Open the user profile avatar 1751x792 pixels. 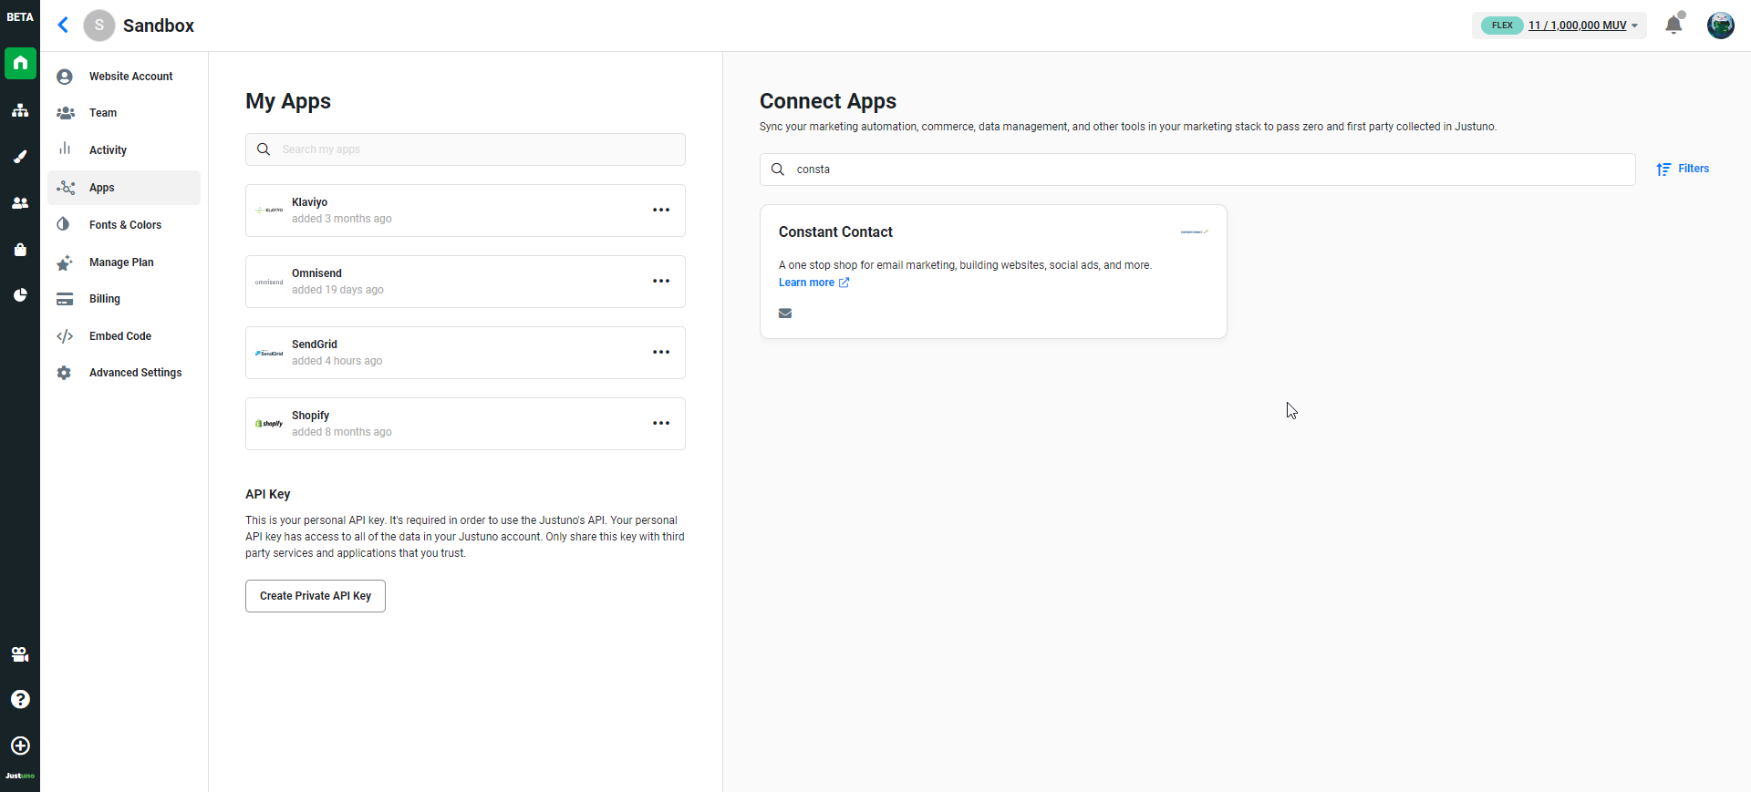[1720, 26]
